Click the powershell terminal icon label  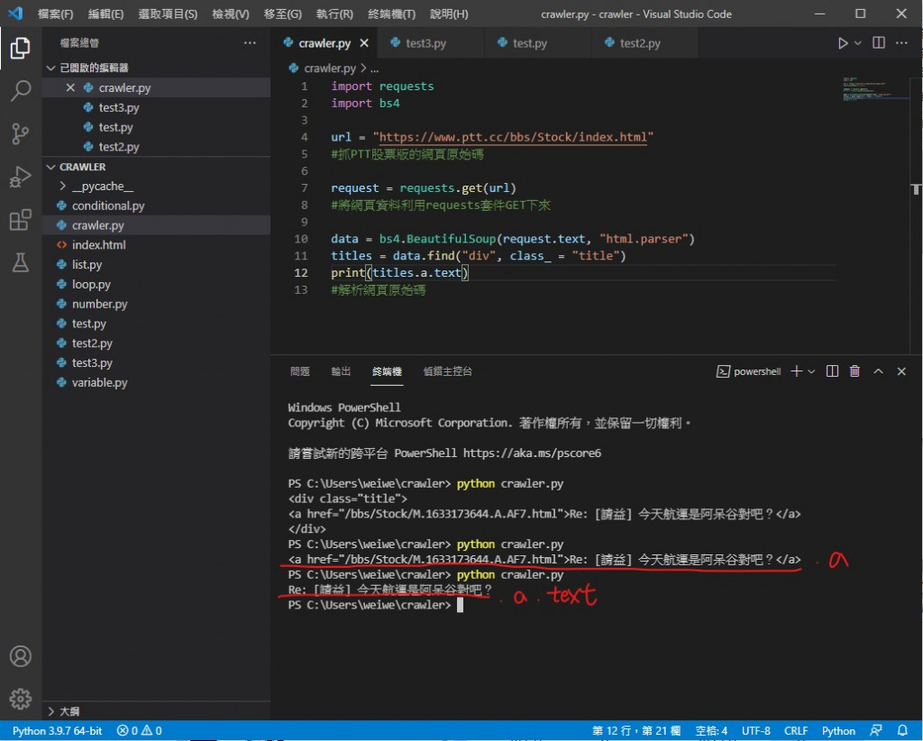pyautogui.click(x=748, y=371)
